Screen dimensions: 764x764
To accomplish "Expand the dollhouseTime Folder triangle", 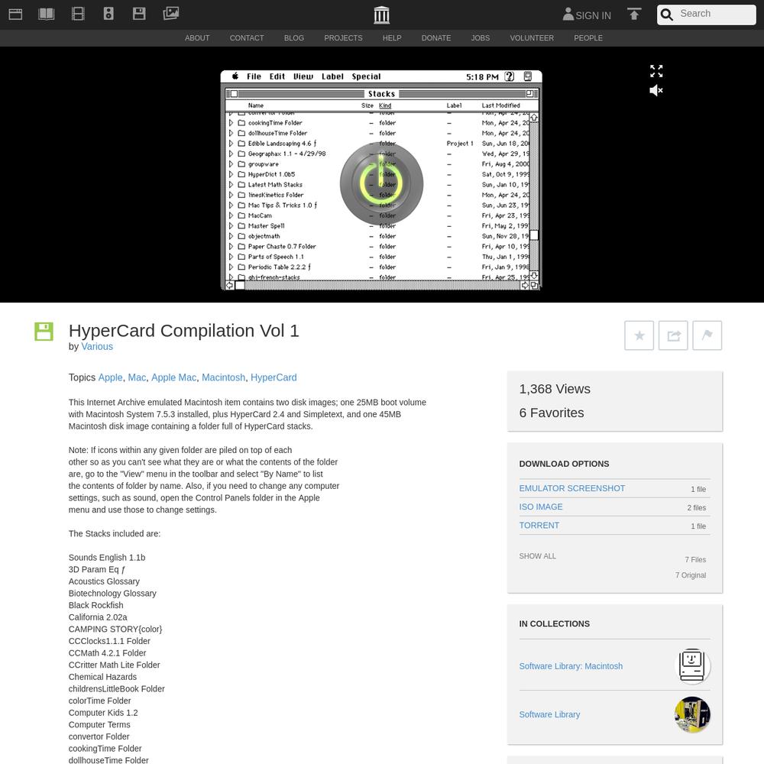I will click(x=231, y=133).
